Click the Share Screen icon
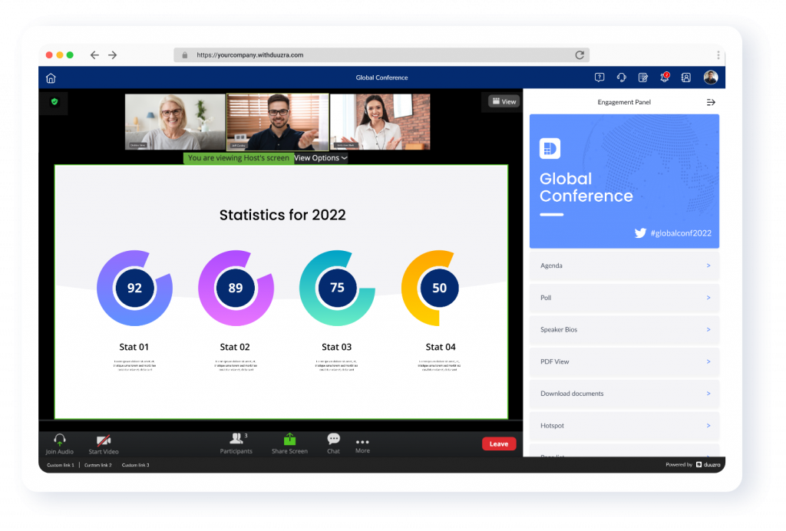 pyautogui.click(x=289, y=440)
